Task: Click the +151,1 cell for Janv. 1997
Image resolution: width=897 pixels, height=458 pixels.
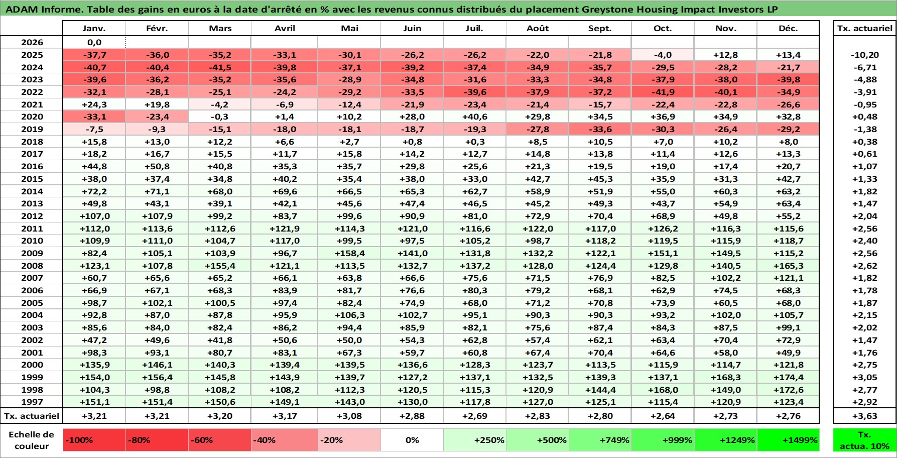Action: coord(94,402)
